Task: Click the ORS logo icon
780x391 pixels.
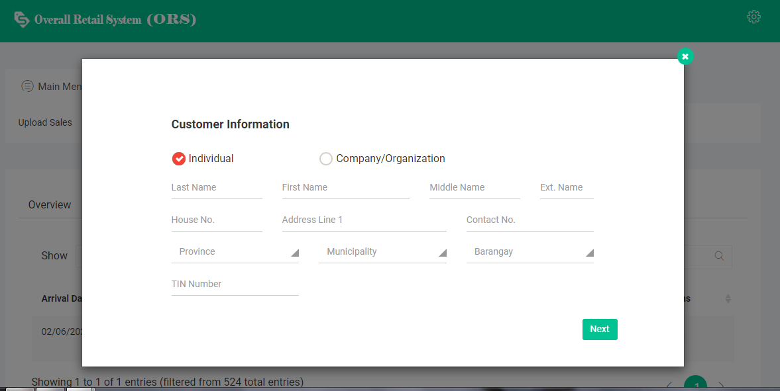Action: pos(21,19)
